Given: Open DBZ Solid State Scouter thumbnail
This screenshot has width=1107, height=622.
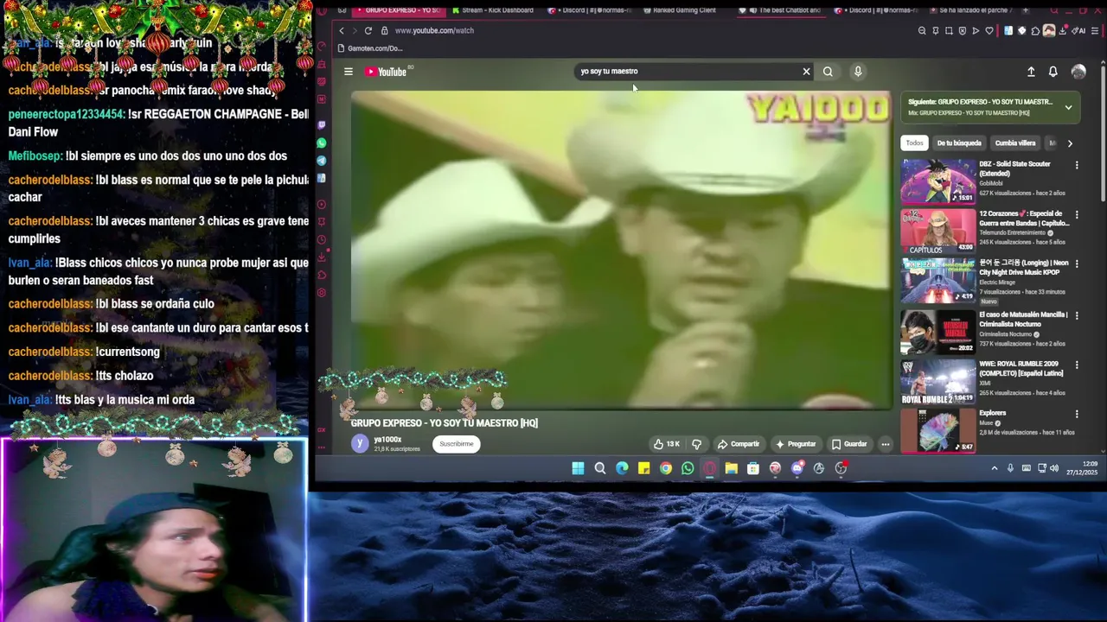Looking at the screenshot, I should [x=938, y=181].
